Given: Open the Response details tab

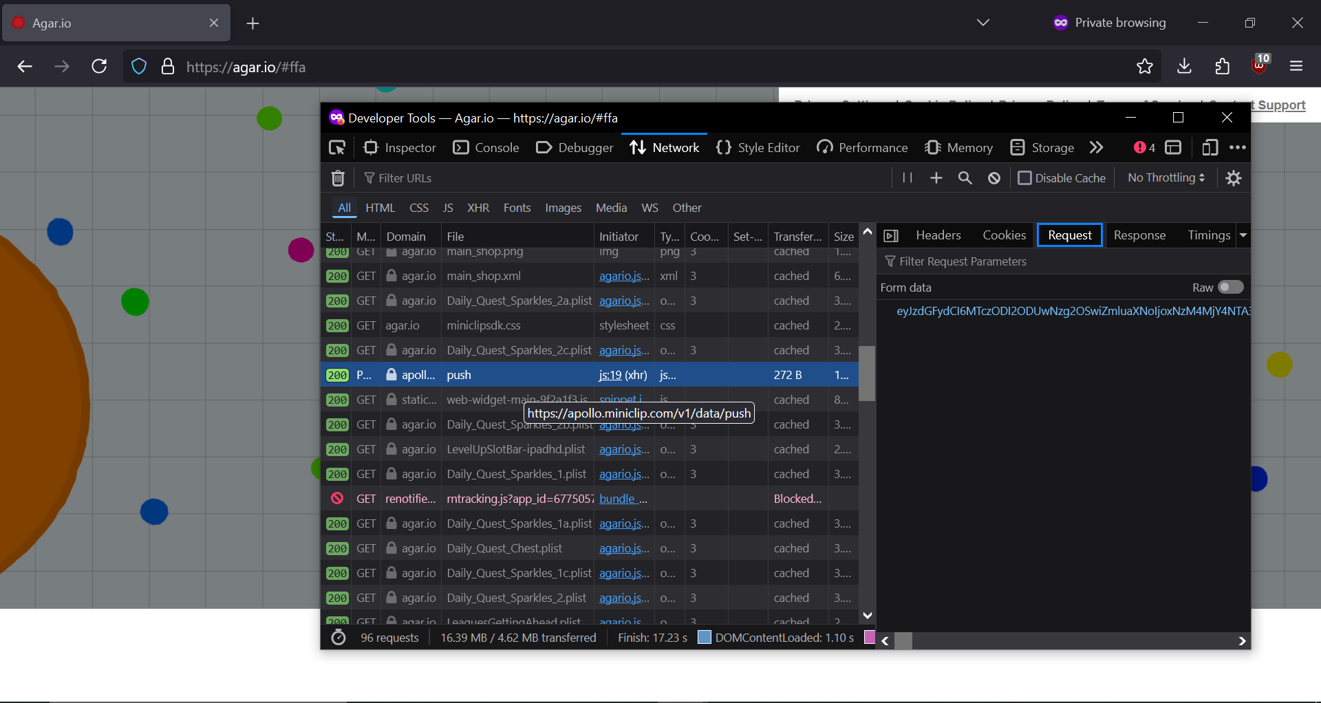Looking at the screenshot, I should (x=1139, y=235).
